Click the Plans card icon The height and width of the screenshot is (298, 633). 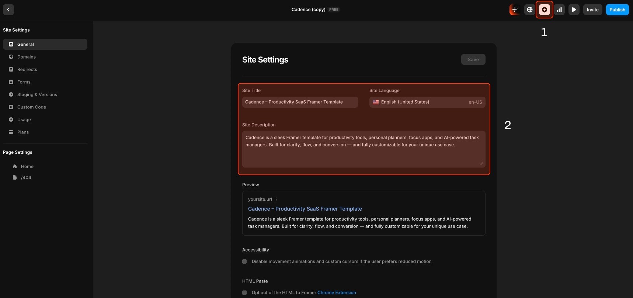(11, 132)
